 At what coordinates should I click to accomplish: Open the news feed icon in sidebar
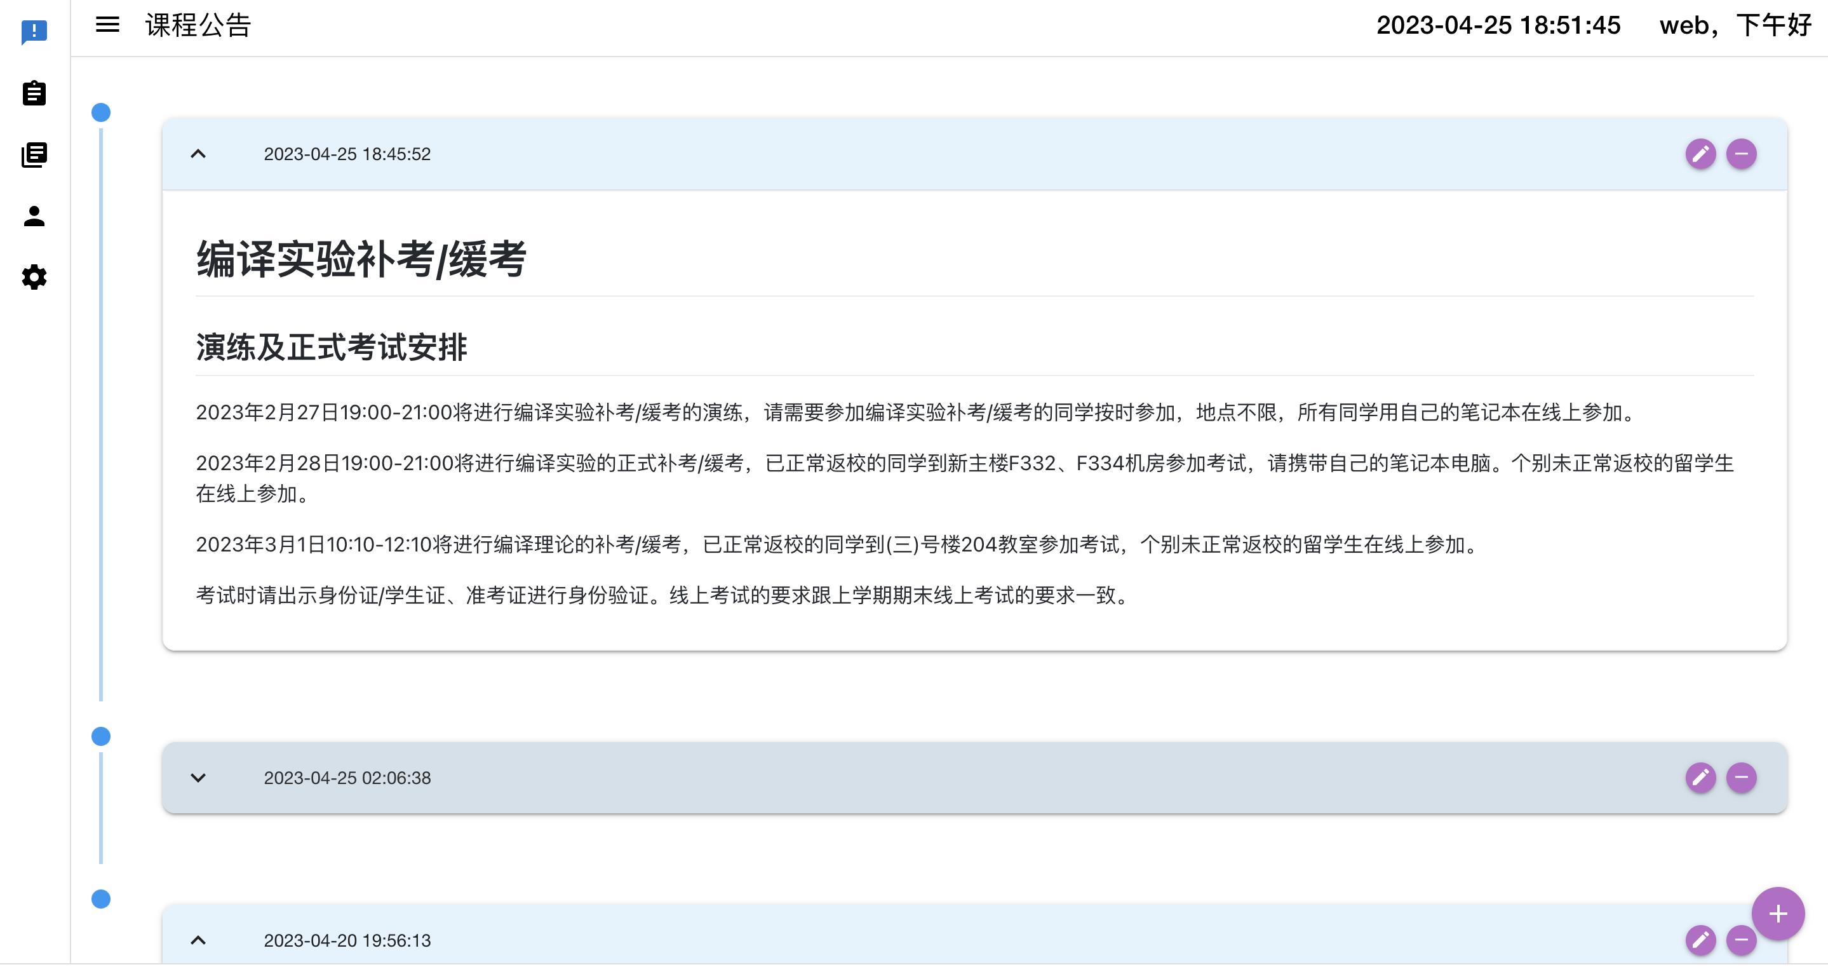(x=35, y=154)
